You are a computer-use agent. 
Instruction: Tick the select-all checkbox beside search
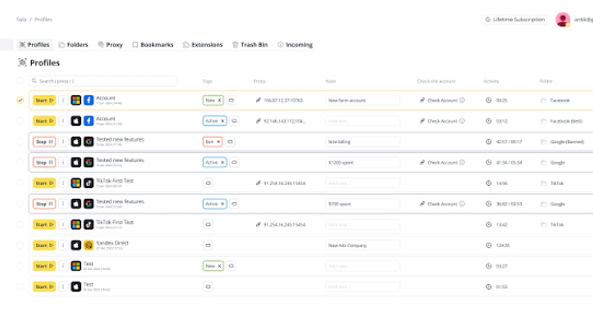[20, 81]
